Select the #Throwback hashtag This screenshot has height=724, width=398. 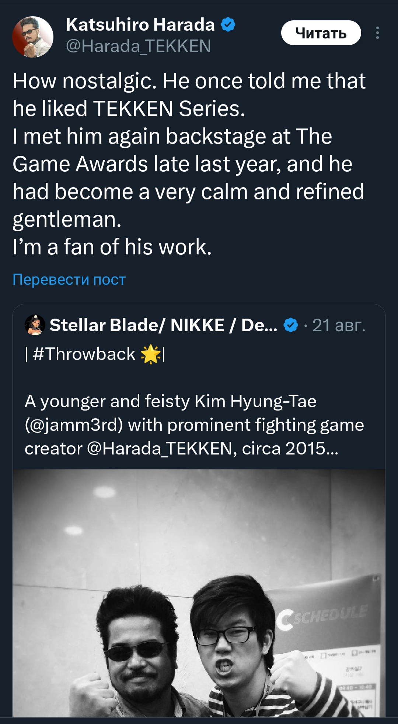coord(84,354)
